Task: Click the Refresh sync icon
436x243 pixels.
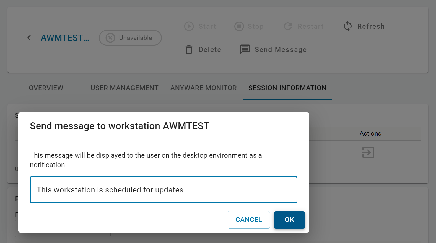Action: 348,26
